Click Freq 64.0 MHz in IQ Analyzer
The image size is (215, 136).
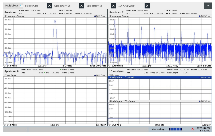click(157, 73)
